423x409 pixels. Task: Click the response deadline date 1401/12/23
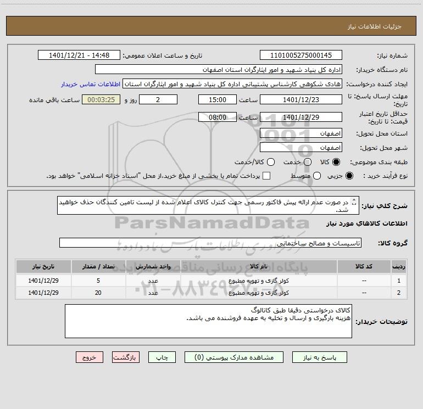301,99
